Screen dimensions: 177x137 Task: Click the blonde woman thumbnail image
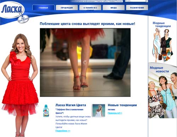(99, 110)
